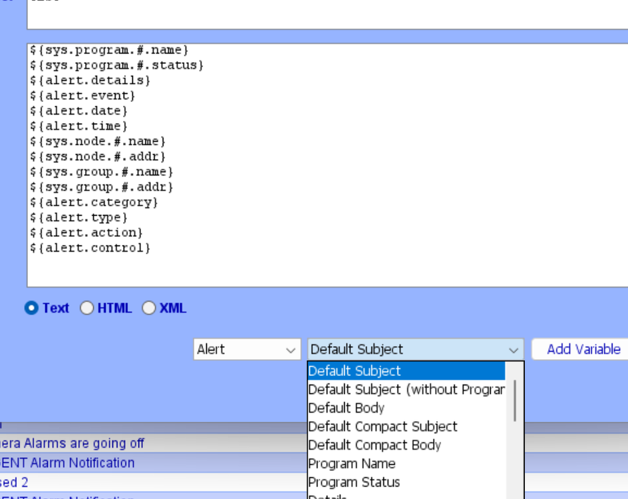Switch output format to XML
This screenshot has width=628, height=499.
148,308
